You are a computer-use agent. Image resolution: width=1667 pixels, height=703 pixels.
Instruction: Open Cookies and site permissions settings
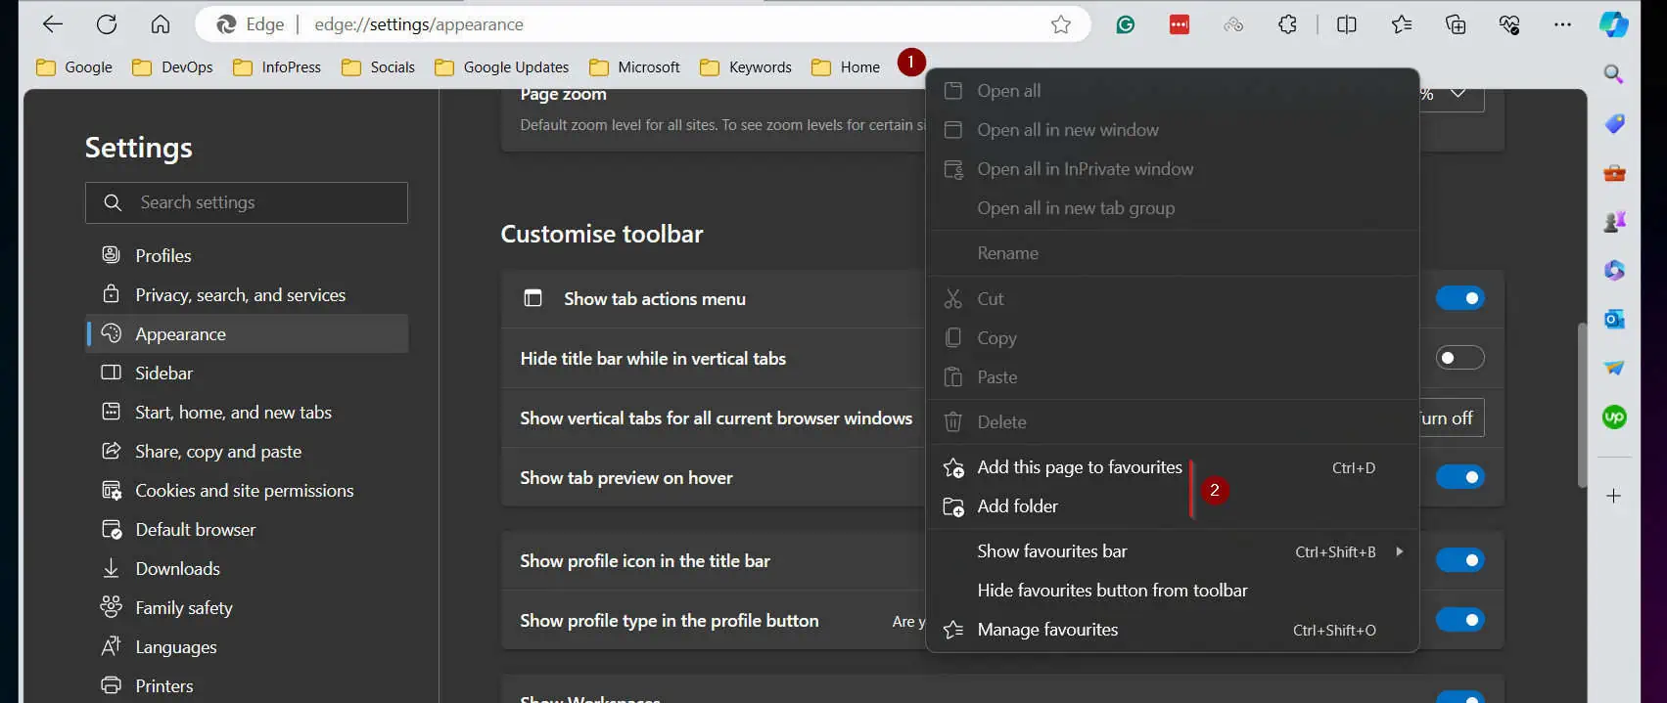(247, 490)
